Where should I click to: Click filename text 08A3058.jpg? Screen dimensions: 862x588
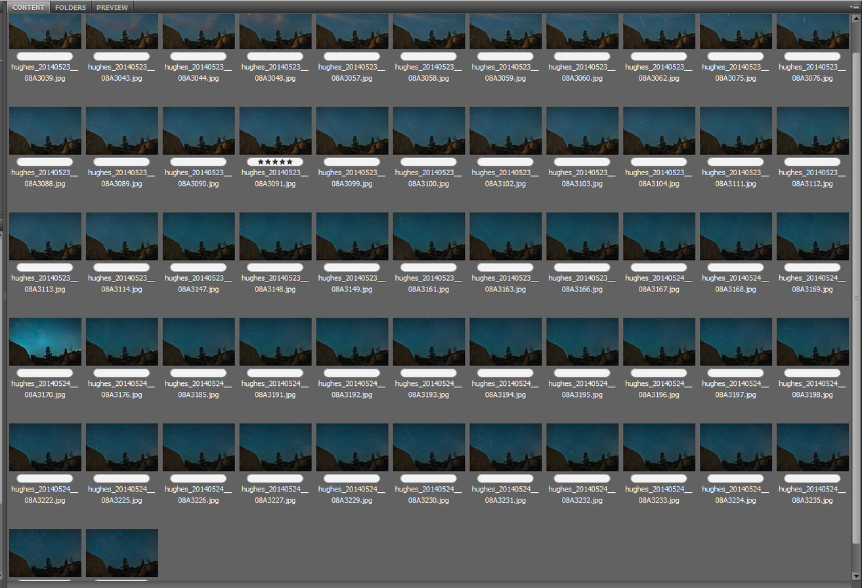point(429,78)
